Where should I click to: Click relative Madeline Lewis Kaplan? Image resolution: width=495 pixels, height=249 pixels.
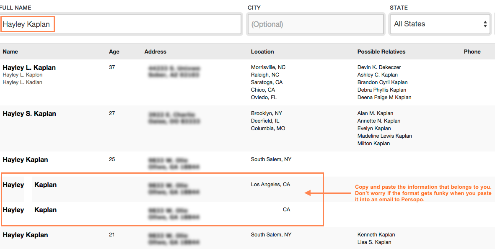tap(384, 136)
